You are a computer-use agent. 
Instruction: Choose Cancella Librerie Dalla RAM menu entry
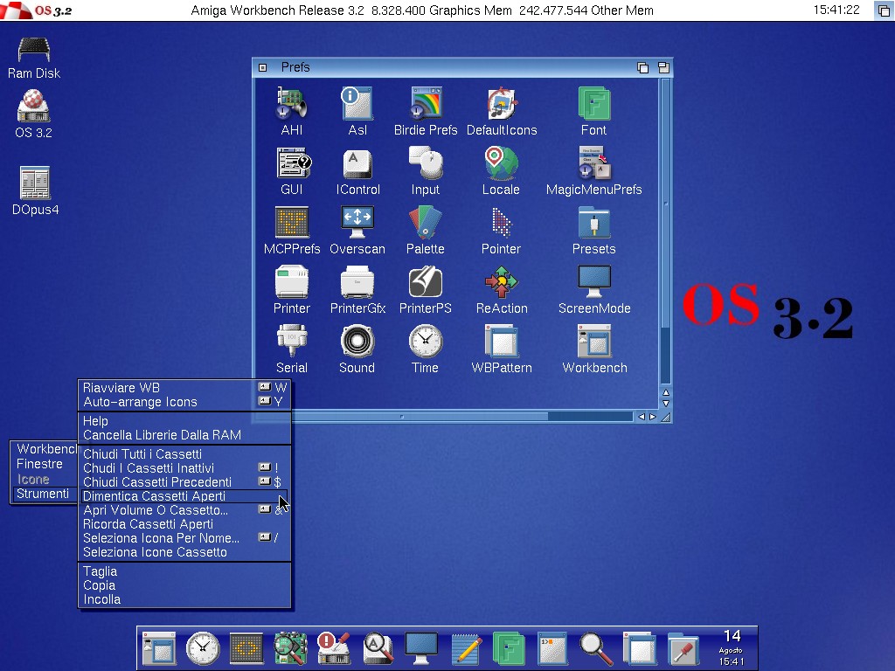(x=162, y=435)
